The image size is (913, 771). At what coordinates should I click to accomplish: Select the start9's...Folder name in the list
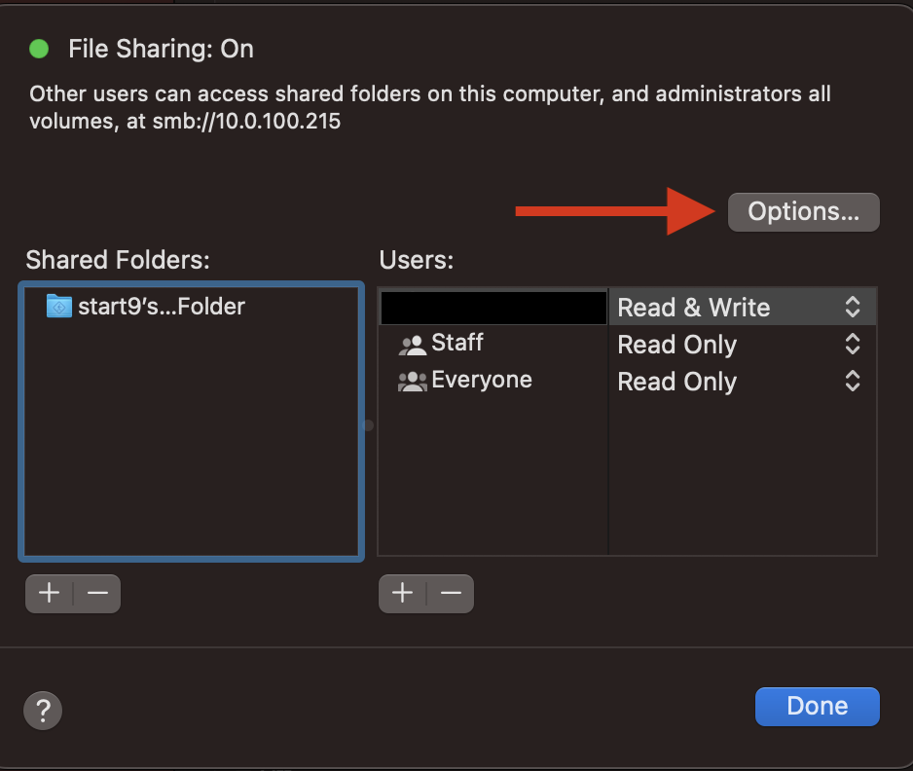pyautogui.click(x=162, y=307)
